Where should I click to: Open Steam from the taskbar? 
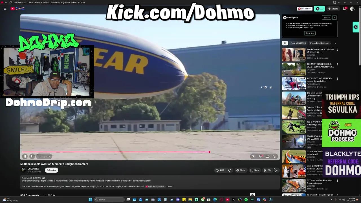coord(171,200)
